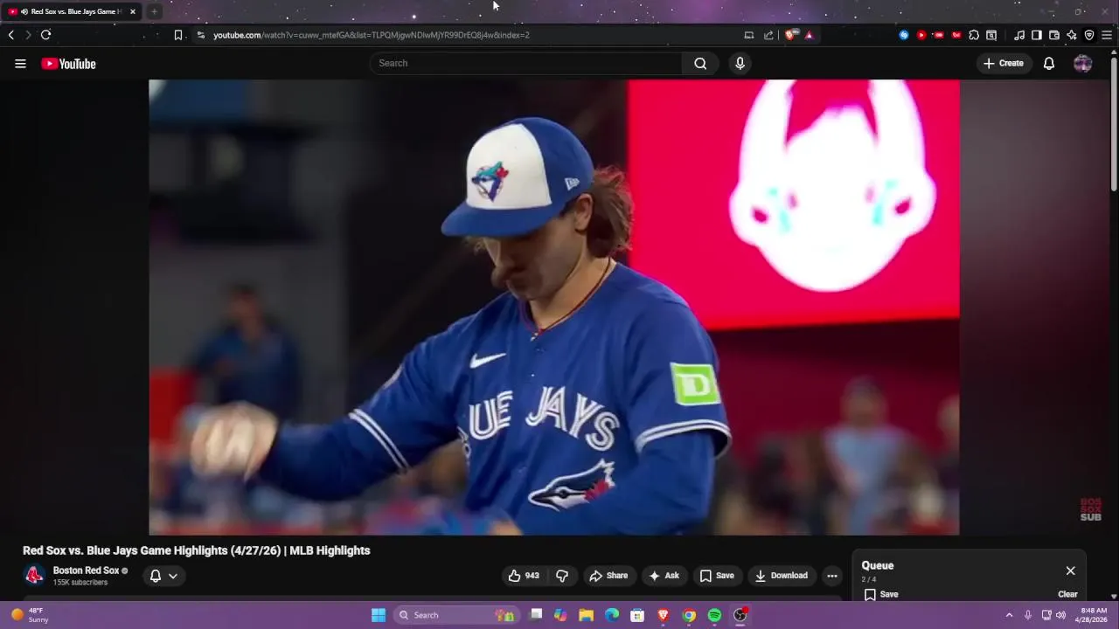The height and width of the screenshot is (629, 1119).
Task: Clear the queue
Action: (x=1067, y=594)
